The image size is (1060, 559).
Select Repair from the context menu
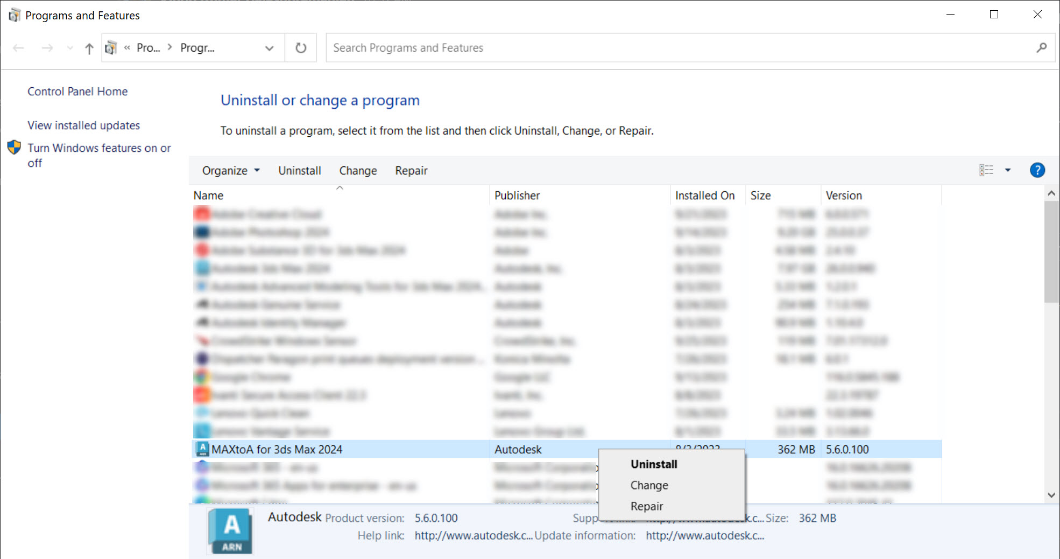(647, 506)
